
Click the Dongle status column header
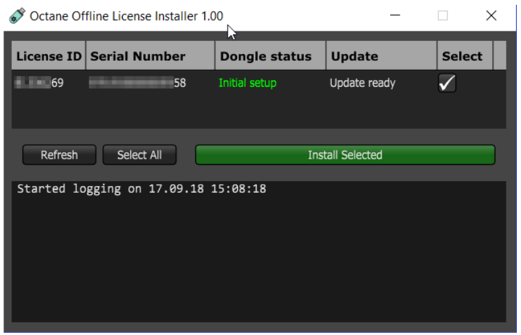point(271,55)
